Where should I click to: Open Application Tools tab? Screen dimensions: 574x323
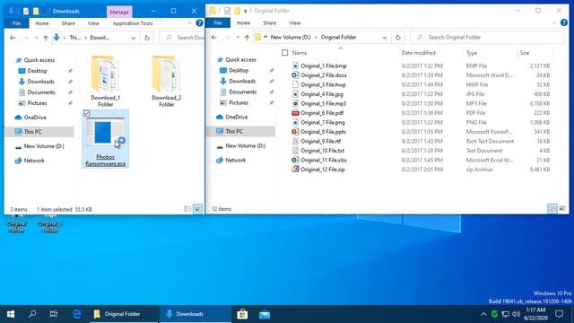(133, 23)
